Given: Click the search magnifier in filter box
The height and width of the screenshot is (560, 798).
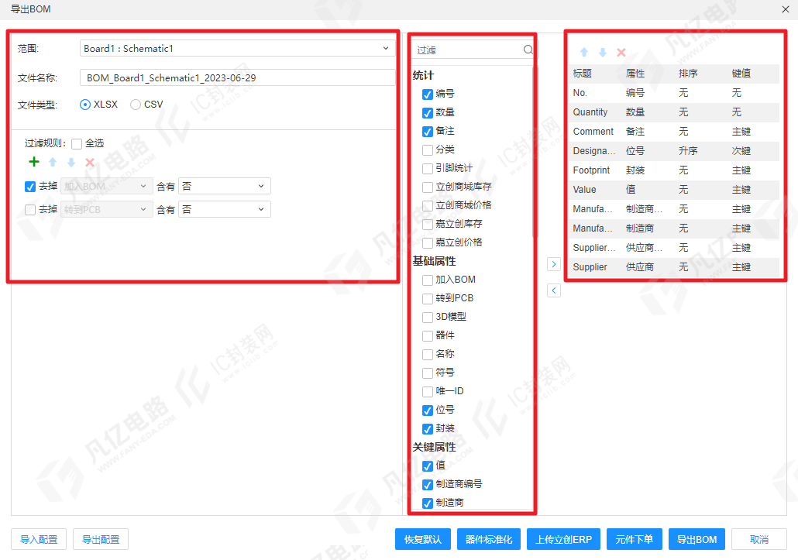Looking at the screenshot, I should (528, 50).
